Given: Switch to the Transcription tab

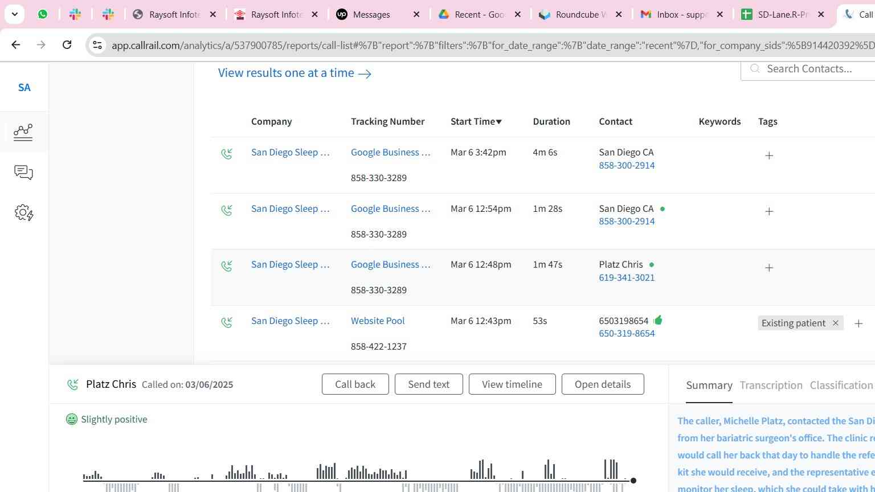Looking at the screenshot, I should (771, 386).
